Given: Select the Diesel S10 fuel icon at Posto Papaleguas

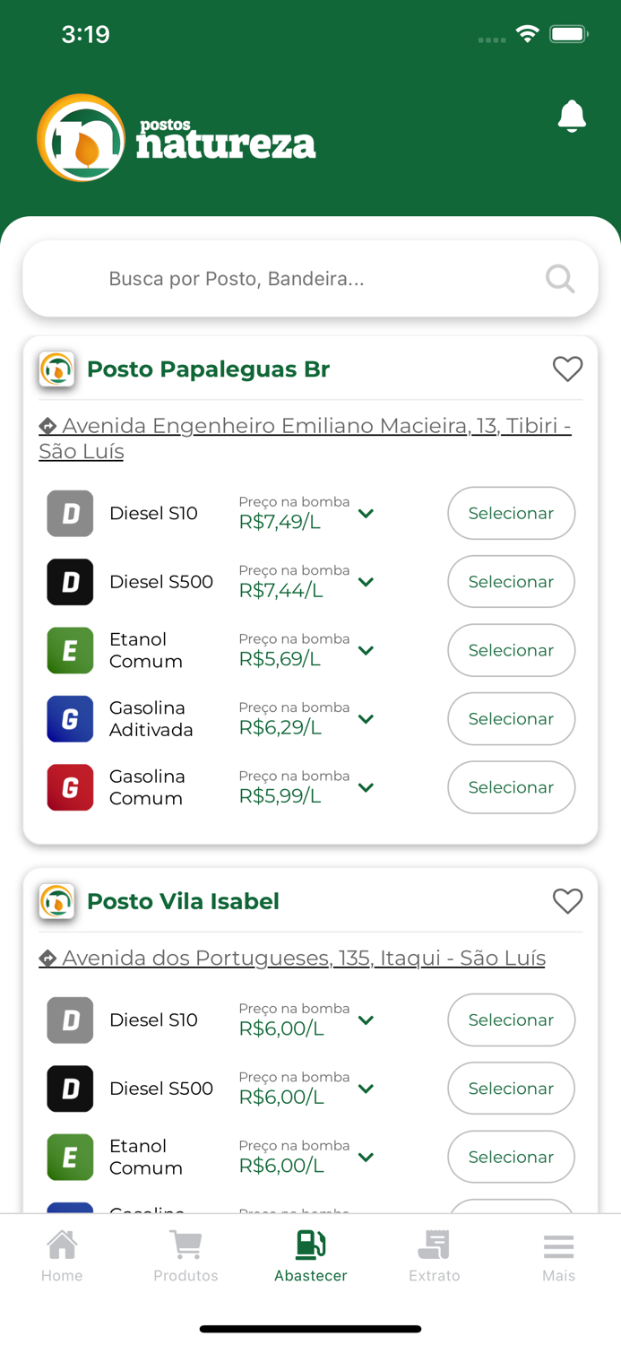Looking at the screenshot, I should (x=70, y=513).
